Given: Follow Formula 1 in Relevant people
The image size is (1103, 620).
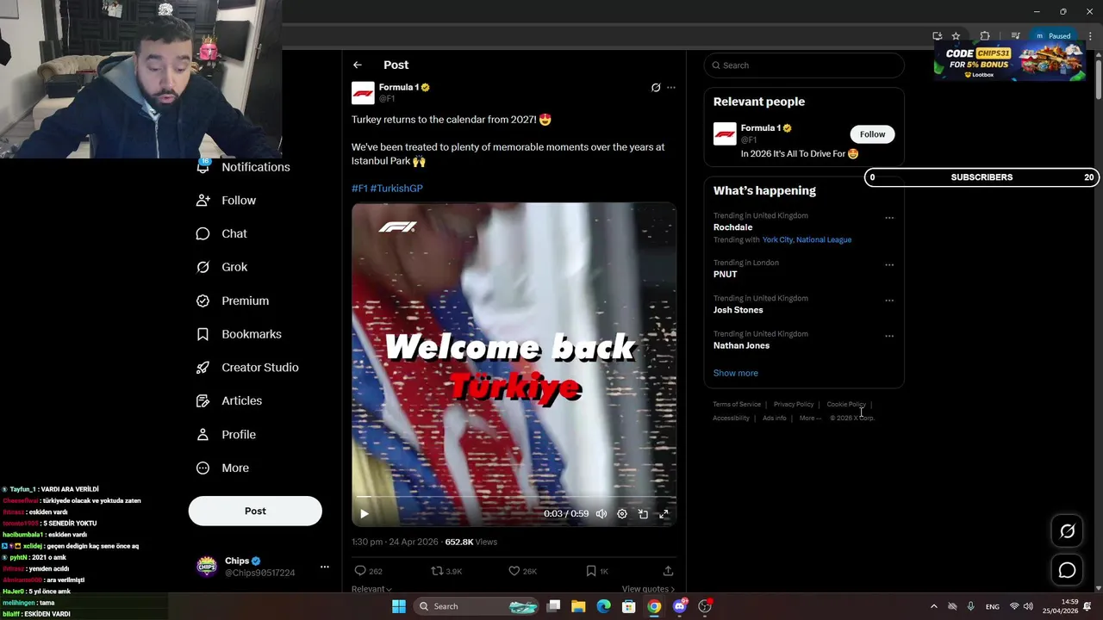Looking at the screenshot, I should click(872, 134).
